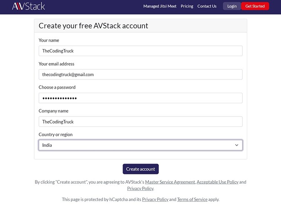Open hCaptcha Terms of Service link
281x208 pixels.
click(x=192, y=200)
